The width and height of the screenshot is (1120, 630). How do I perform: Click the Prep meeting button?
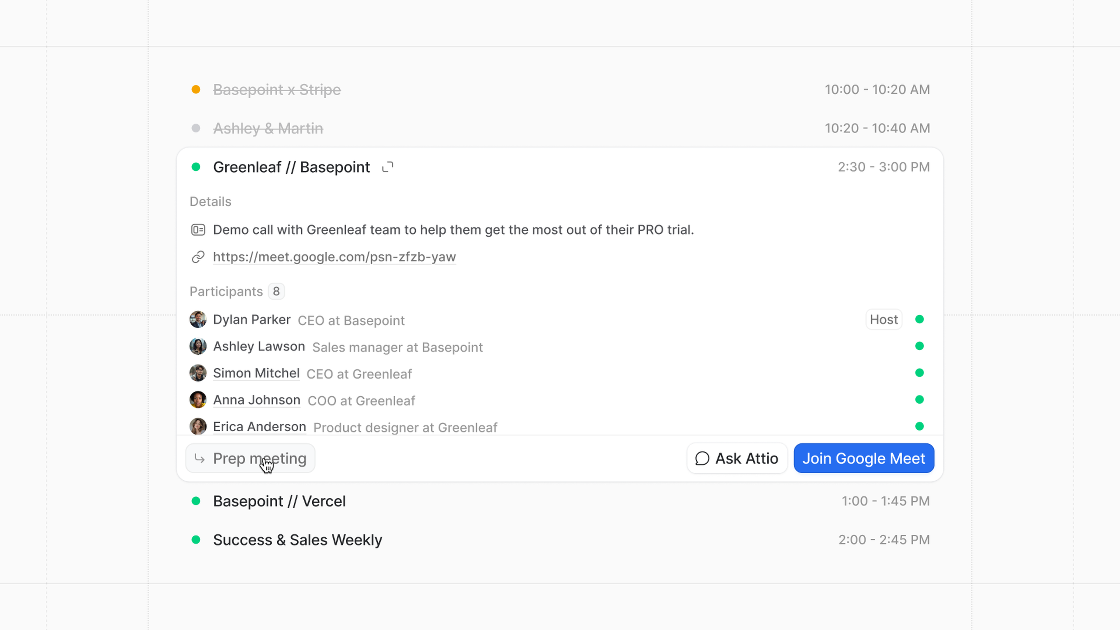[x=251, y=458]
